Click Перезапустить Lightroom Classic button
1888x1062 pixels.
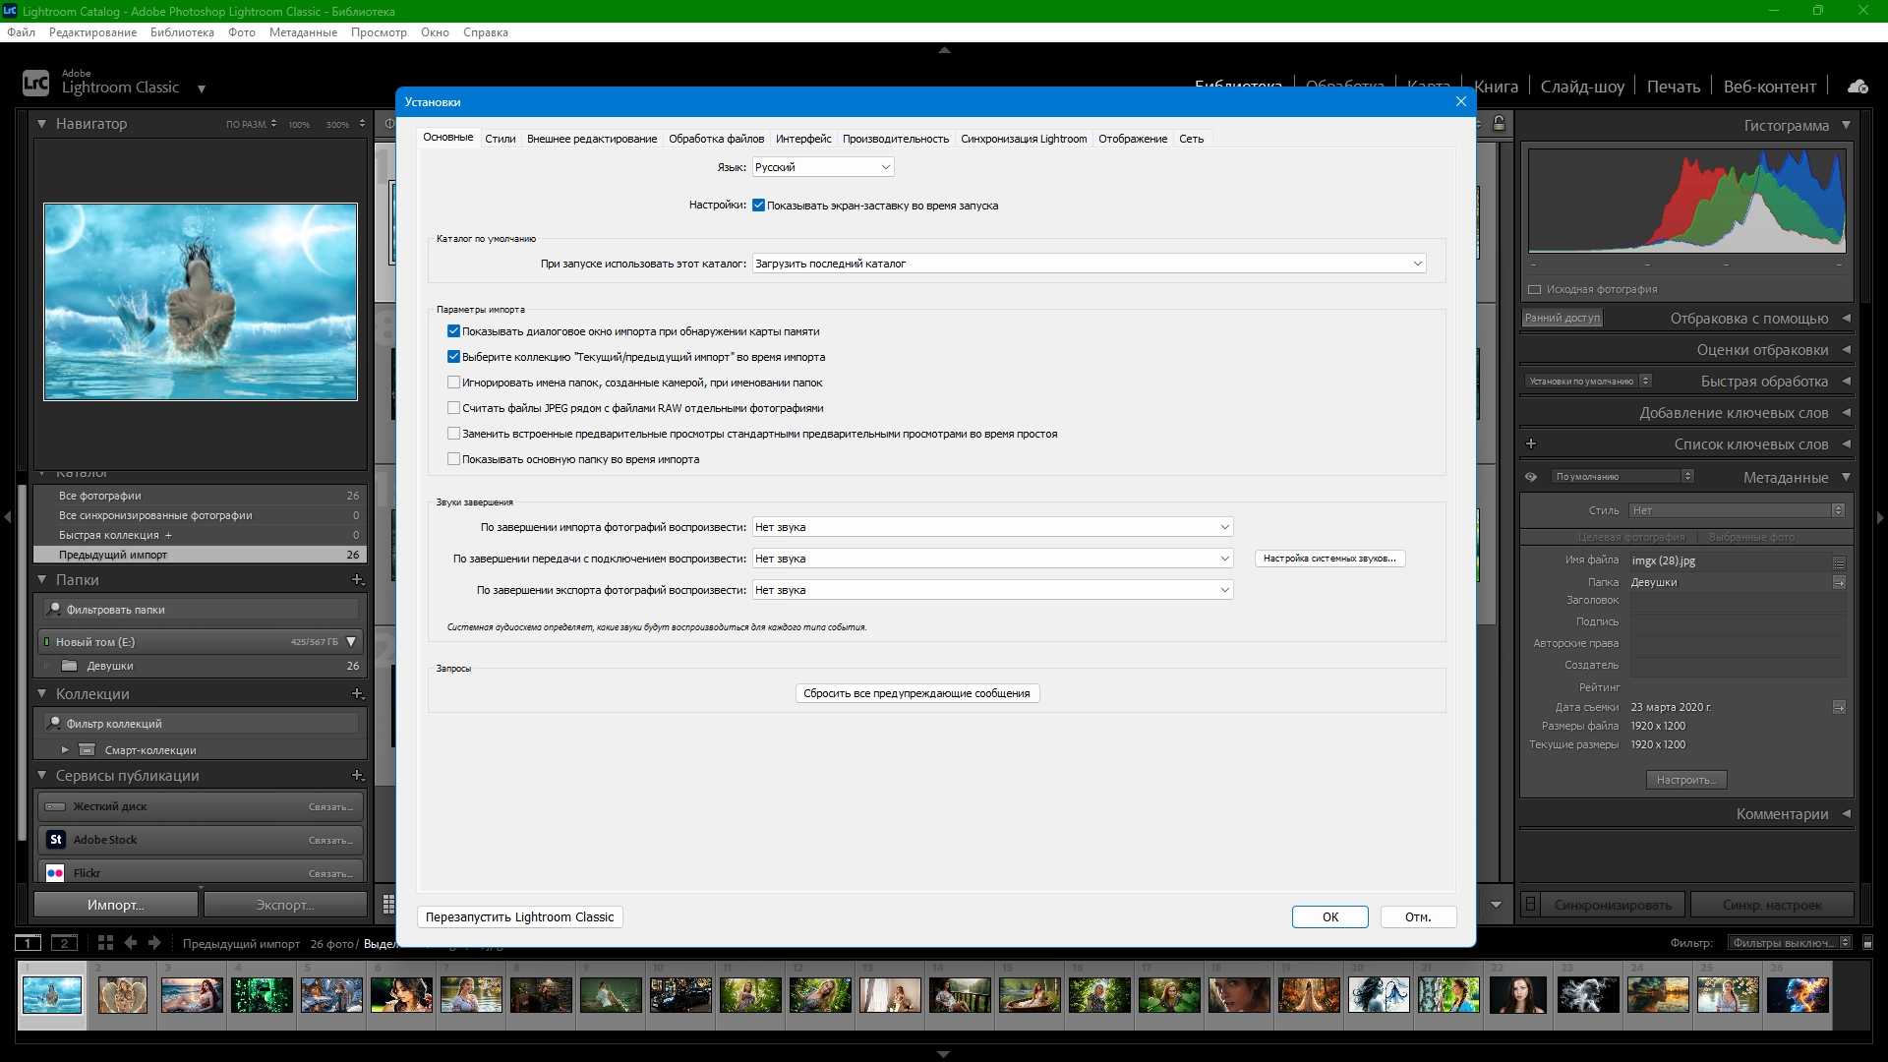(x=519, y=916)
